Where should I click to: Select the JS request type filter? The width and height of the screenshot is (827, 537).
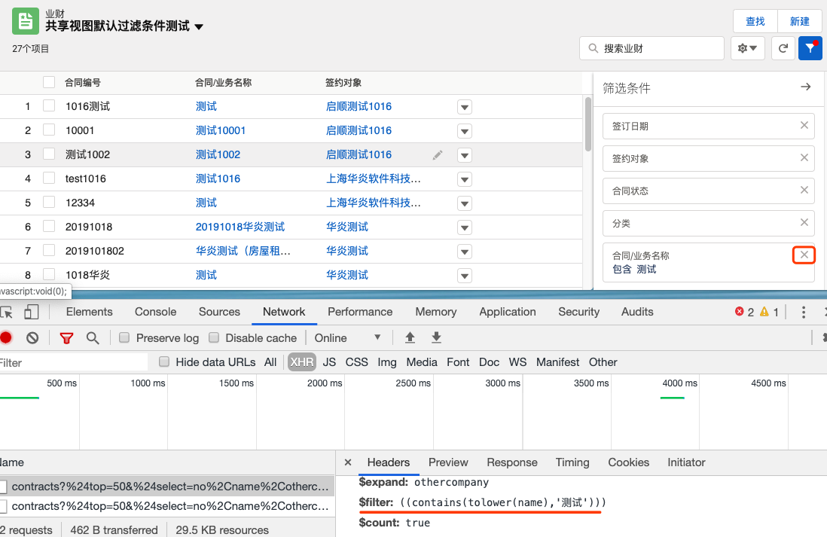click(x=329, y=362)
